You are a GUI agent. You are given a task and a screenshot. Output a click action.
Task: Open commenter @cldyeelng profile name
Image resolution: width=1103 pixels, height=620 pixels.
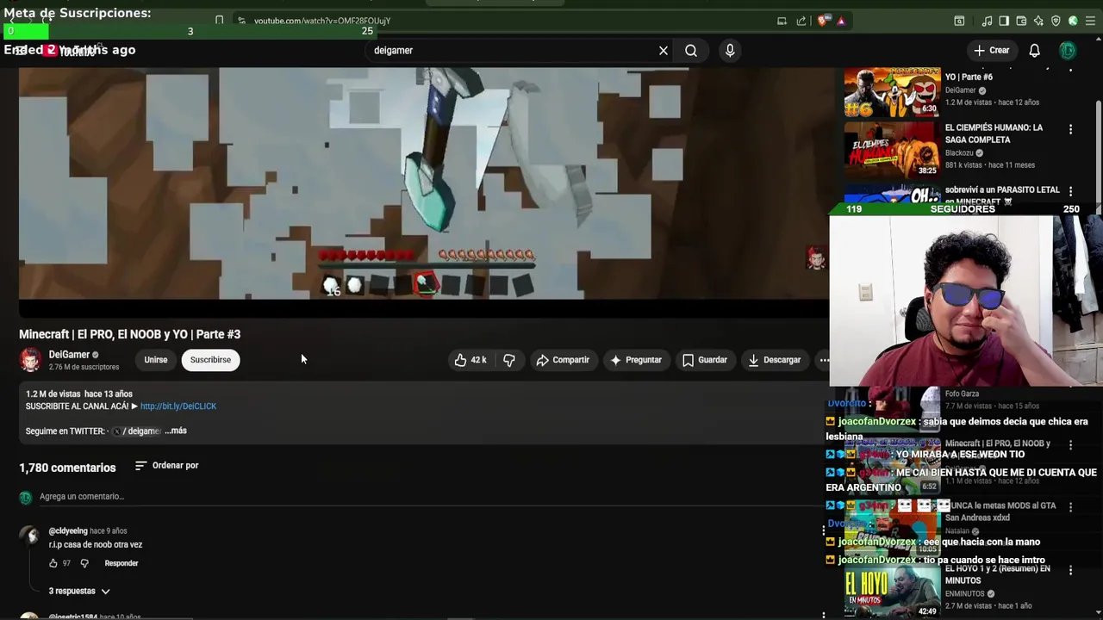(68, 531)
